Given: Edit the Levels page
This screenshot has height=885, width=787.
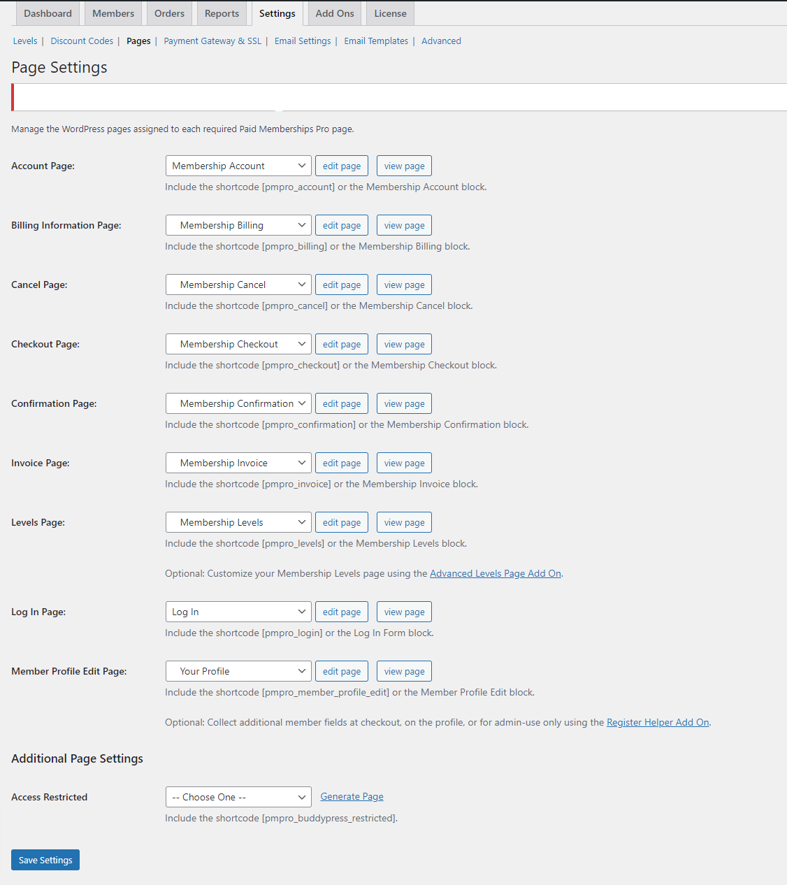Looking at the screenshot, I should 342,522.
